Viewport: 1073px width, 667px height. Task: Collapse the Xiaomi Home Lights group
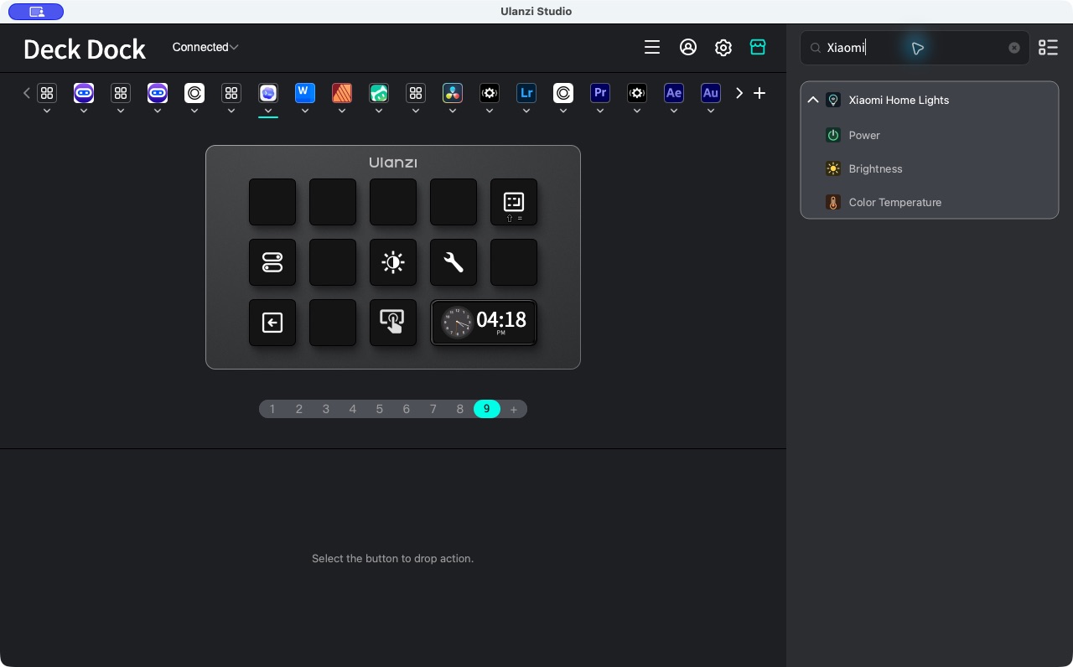[x=812, y=100]
